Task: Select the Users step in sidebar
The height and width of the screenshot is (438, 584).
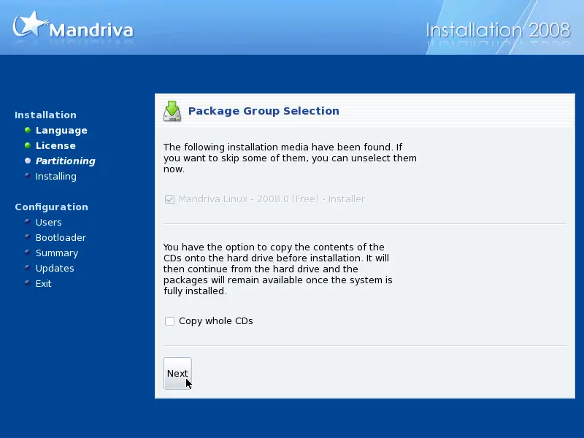Action: 48,223
